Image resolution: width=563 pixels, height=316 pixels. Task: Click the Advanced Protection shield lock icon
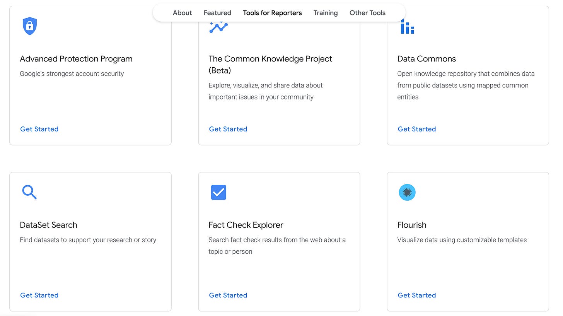[30, 26]
